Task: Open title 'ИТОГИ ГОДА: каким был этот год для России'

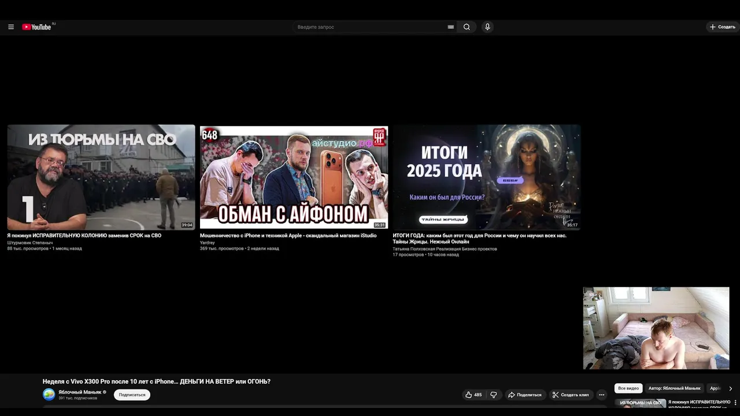Action: click(479, 239)
